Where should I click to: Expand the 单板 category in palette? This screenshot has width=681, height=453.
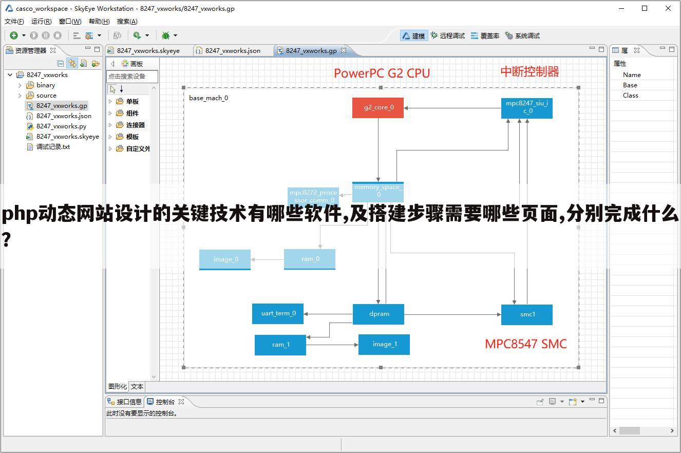point(110,101)
